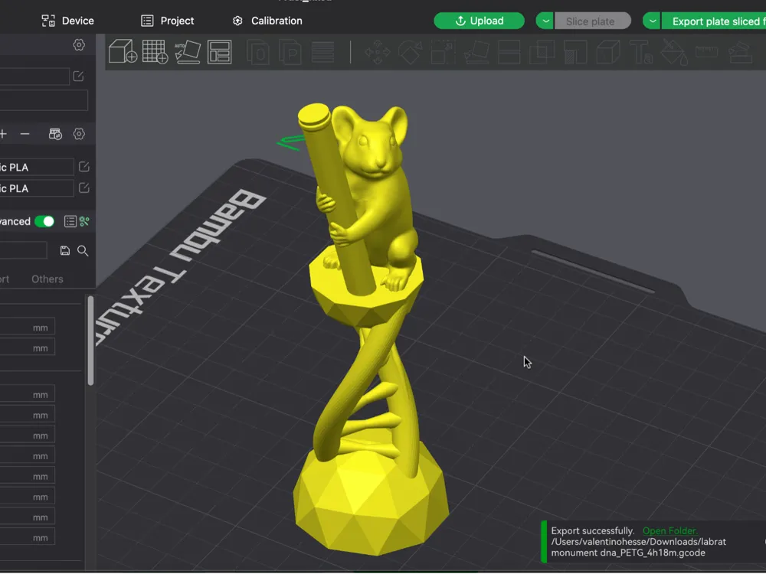Select the Measure ruler tool
Image resolution: width=766 pixels, height=574 pixels.
706,51
